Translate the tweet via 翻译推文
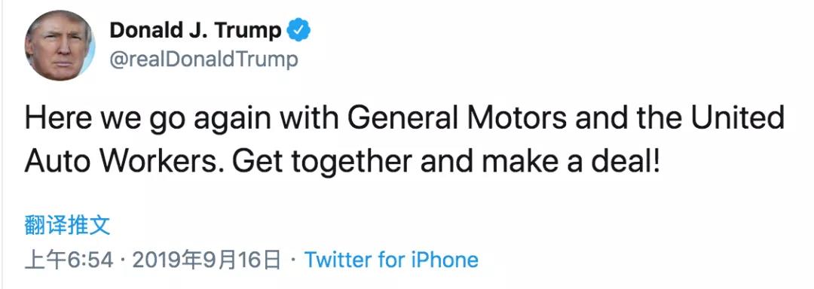The image size is (814, 289). coord(67,227)
